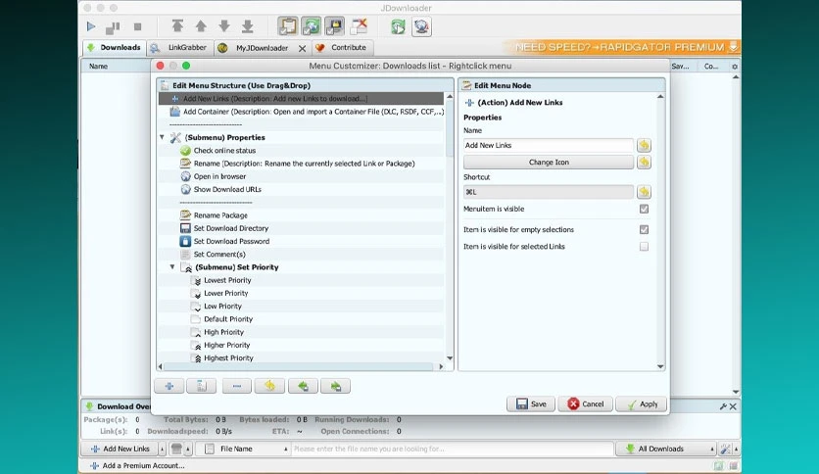Toggle silent mode toolbar icon
This screenshot has width=819, height=474.
click(360, 26)
